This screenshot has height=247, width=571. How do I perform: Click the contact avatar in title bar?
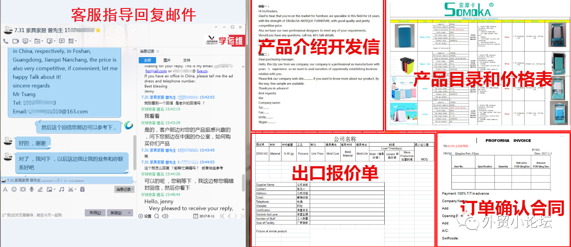coord(8,30)
